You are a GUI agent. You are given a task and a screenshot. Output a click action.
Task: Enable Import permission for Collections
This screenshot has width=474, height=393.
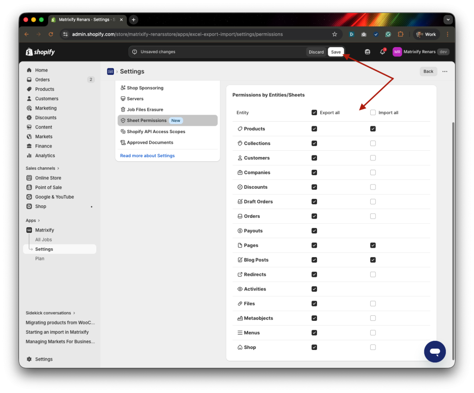(373, 143)
